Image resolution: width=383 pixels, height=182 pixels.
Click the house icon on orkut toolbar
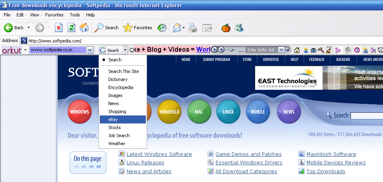coord(297,50)
